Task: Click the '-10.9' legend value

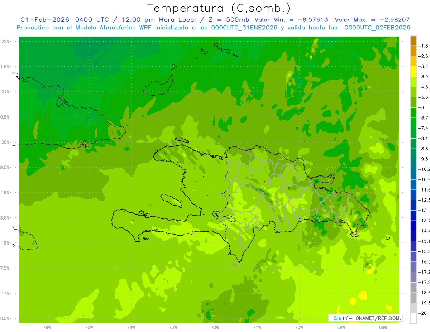Action: (x=424, y=180)
